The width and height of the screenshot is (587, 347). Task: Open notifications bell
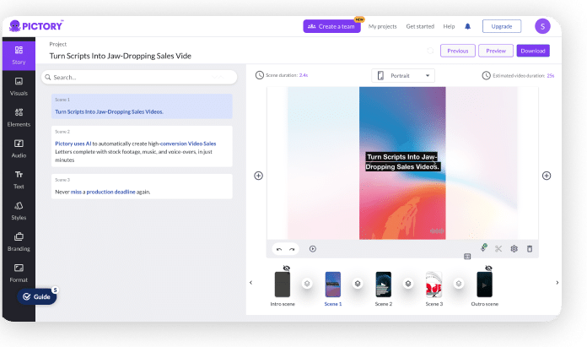[x=467, y=26]
